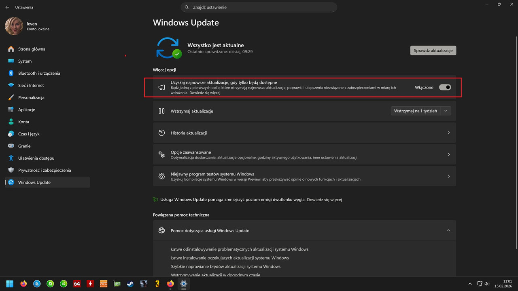Select Aplikacje in the sidebar

47,110
